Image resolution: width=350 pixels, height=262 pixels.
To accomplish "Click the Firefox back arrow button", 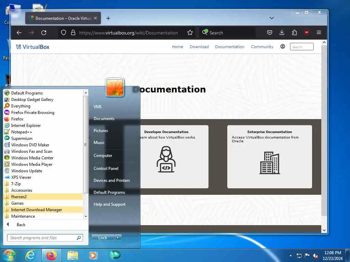I will pyautogui.click(x=19, y=33).
